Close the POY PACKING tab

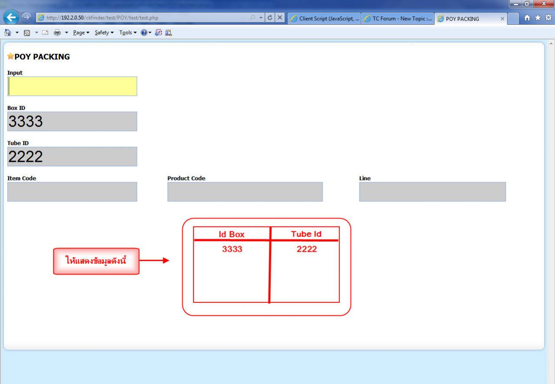pyautogui.click(x=502, y=19)
